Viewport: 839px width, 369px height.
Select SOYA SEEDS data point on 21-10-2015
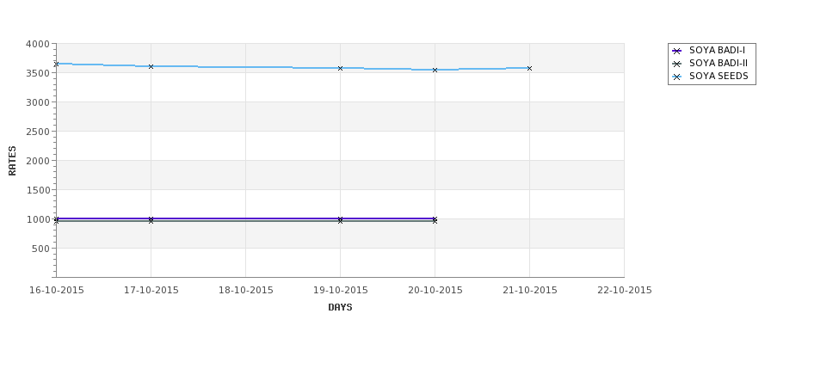530,68
